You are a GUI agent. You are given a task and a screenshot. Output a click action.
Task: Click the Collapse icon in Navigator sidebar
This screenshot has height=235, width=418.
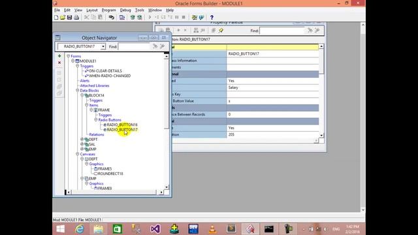(59, 80)
